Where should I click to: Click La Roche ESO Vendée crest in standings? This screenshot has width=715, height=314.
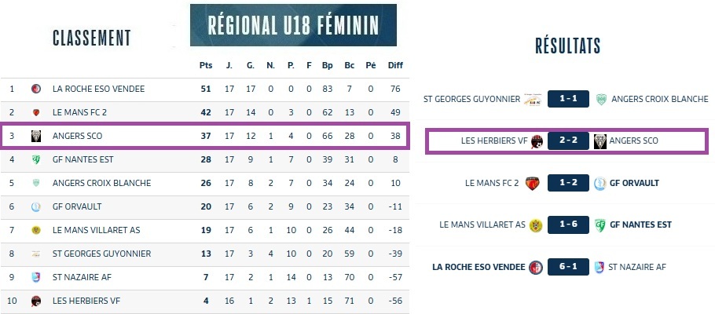coord(36,89)
